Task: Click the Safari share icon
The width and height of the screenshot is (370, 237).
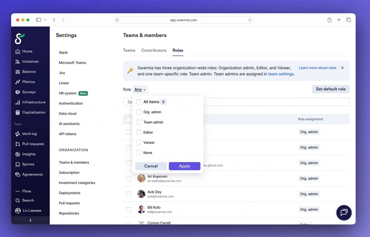Action: (x=329, y=20)
